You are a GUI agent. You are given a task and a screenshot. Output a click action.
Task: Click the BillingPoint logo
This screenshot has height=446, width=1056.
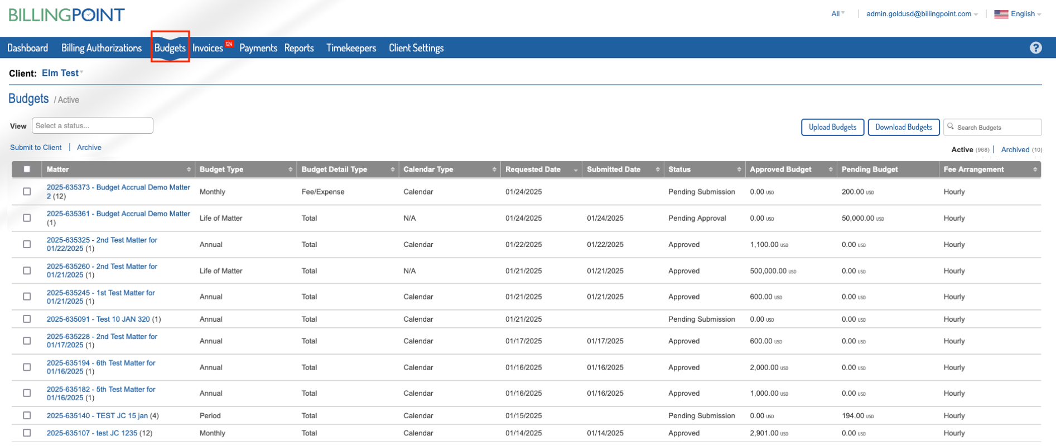coord(66,15)
